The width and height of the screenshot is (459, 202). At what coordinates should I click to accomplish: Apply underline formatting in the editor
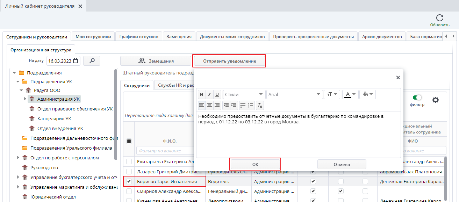coord(217,95)
